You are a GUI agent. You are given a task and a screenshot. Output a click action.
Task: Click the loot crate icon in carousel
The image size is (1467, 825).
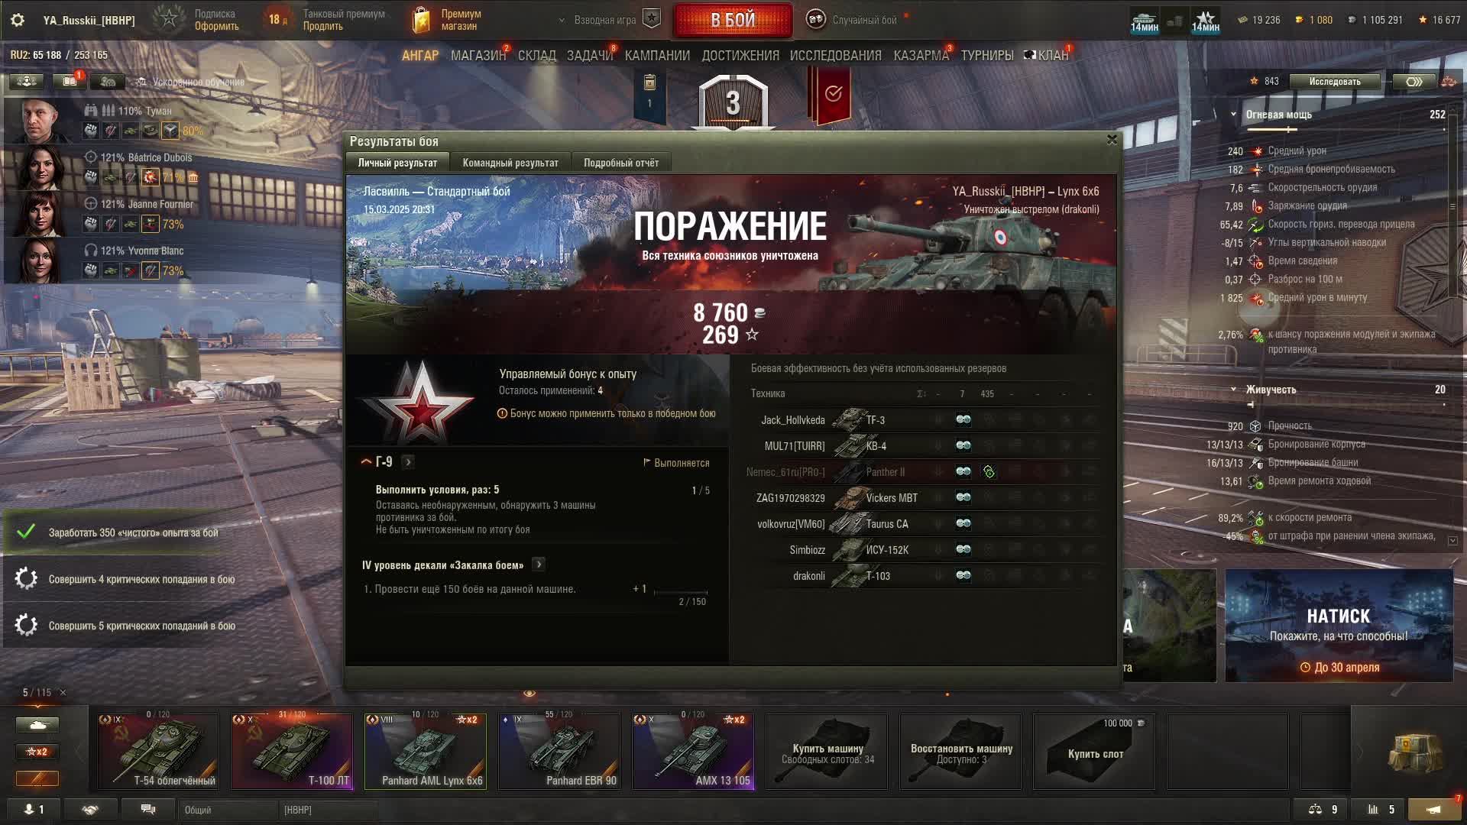pyautogui.click(x=1415, y=752)
